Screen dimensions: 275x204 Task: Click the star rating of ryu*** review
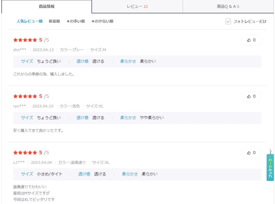[25, 96]
